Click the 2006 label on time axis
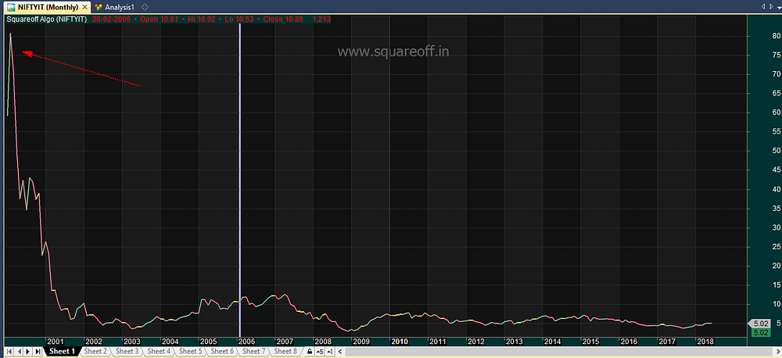Image resolution: width=782 pixels, height=358 pixels. pyautogui.click(x=246, y=342)
